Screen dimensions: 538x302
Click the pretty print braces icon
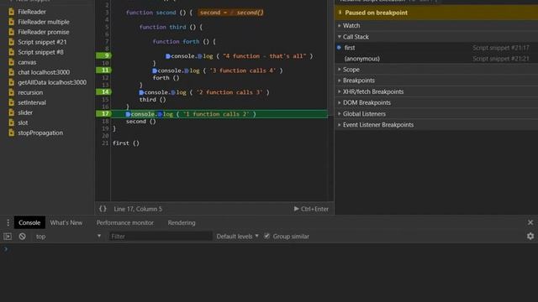pos(103,209)
